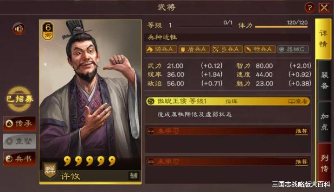Click the greyed 重塑 button
The height and width of the screenshot is (192, 334).
point(19,141)
